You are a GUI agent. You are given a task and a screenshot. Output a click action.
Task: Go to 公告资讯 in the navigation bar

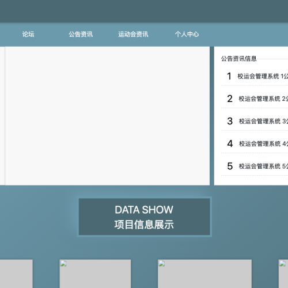tap(81, 34)
